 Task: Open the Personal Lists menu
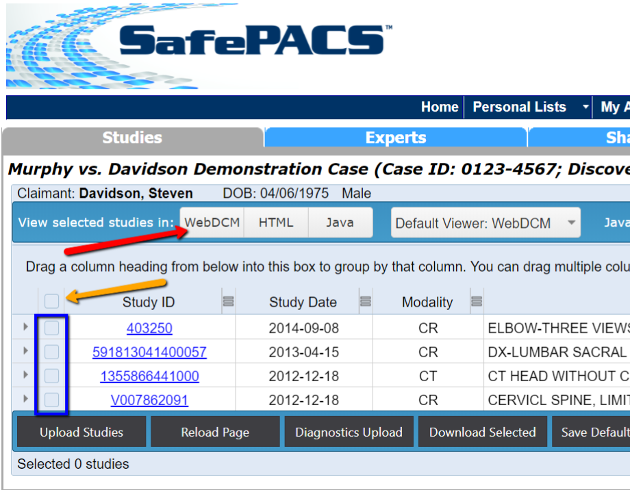(x=519, y=107)
